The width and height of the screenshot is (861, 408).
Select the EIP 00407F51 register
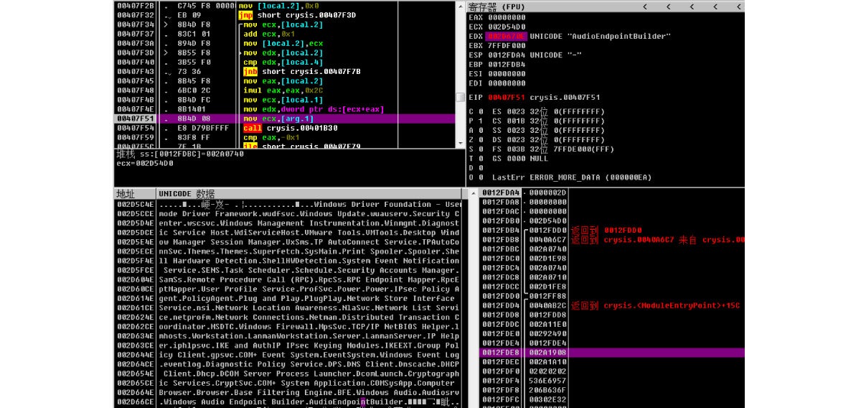pyautogui.click(x=534, y=97)
